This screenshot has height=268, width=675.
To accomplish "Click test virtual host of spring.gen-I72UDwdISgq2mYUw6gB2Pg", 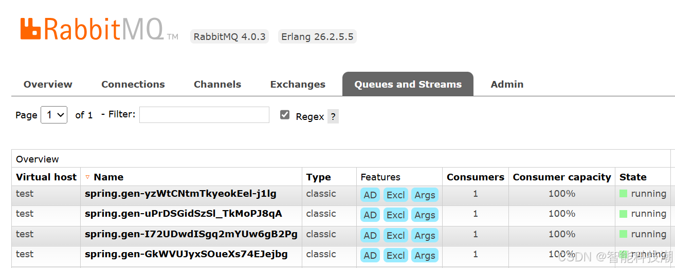I will click(25, 234).
